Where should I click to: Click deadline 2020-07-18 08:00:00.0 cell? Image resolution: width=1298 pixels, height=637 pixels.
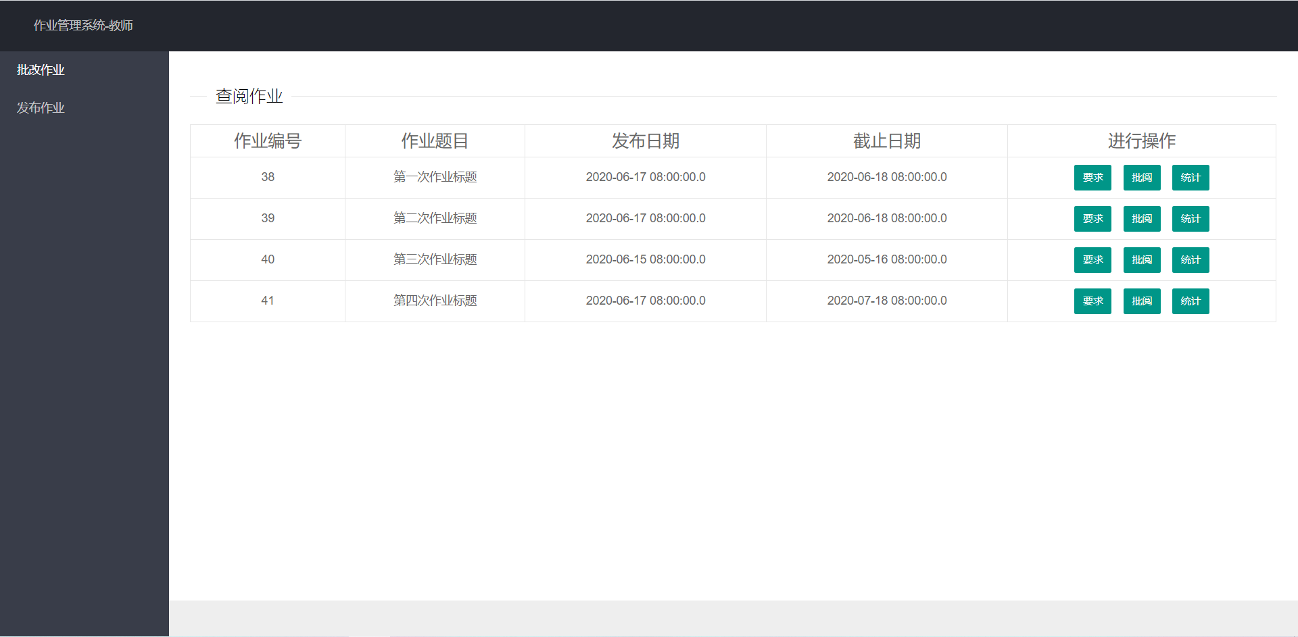point(887,301)
